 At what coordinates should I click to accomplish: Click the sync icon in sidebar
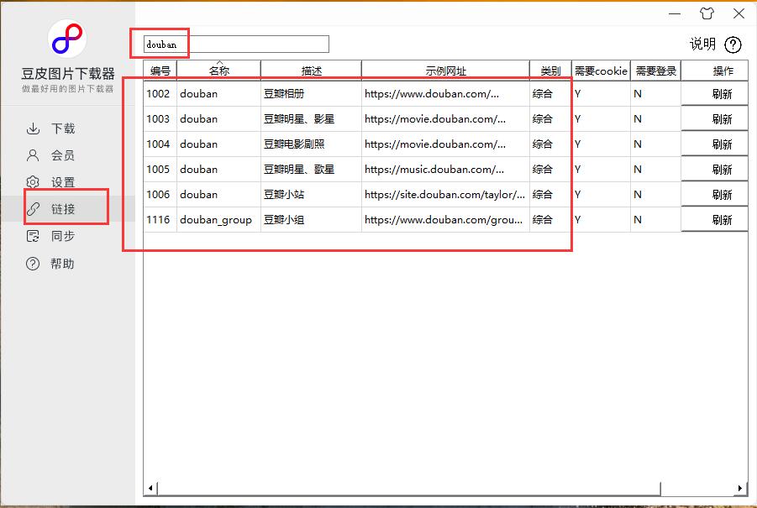[33, 236]
